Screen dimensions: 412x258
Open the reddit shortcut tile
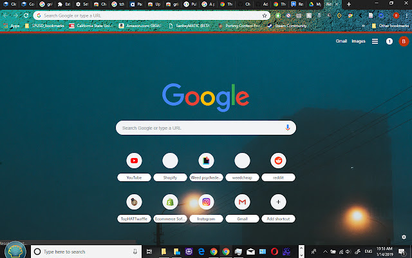278,167
